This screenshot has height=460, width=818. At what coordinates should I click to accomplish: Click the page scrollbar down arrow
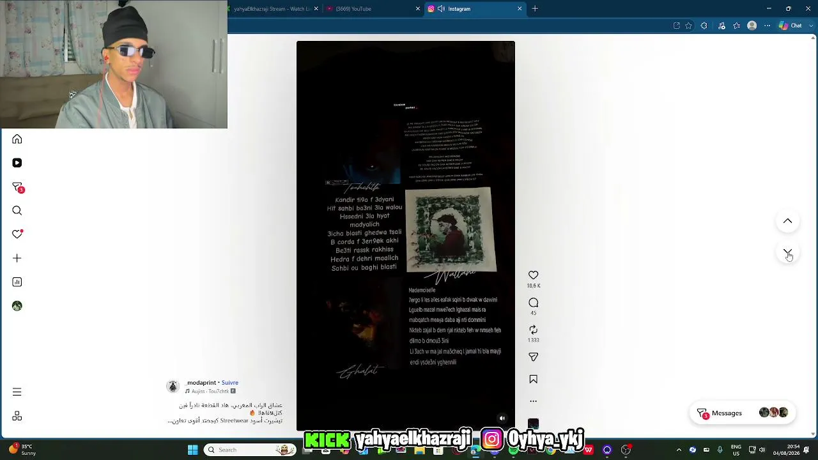pos(813,434)
